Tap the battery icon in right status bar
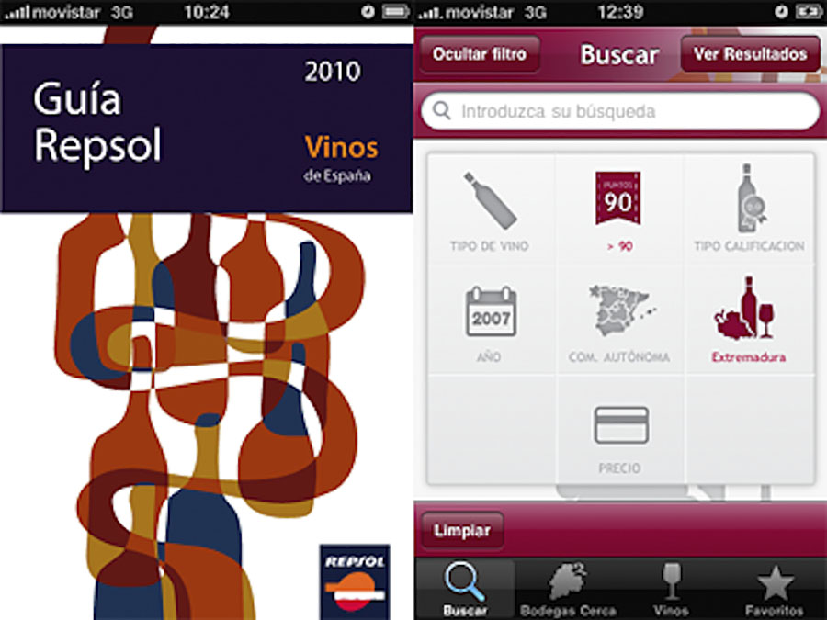Screen dimensions: 827x620 coord(808,12)
